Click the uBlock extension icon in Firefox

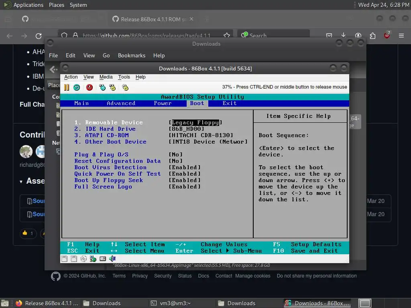click(x=387, y=35)
